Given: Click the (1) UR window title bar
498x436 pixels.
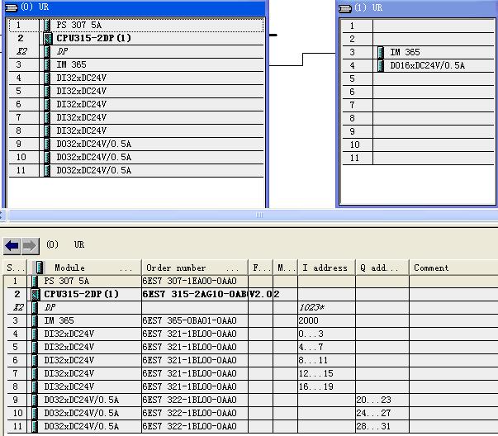Looking at the screenshot, I should tap(417, 8).
